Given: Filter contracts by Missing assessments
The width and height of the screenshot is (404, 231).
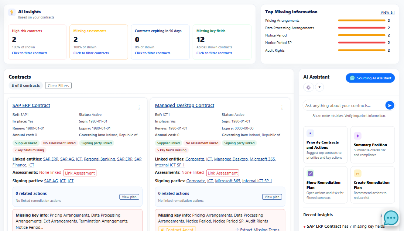Looking at the screenshot, I should [91, 53].
